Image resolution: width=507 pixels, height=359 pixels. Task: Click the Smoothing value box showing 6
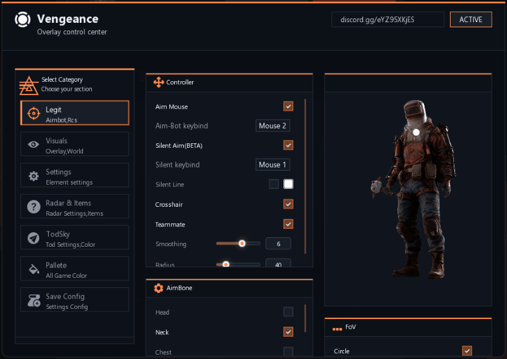tap(278, 244)
